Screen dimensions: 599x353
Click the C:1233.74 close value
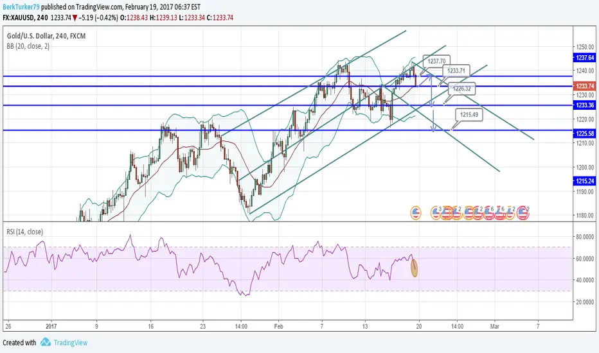pyautogui.click(x=220, y=17)
